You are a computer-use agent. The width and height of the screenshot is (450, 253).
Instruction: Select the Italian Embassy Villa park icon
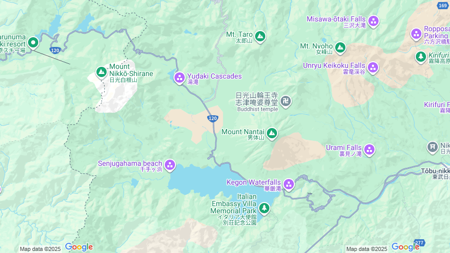[264, 209]
